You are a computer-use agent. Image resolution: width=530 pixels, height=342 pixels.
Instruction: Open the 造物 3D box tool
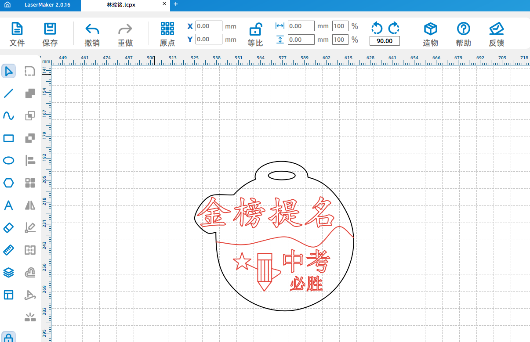(x=430, y=34)
